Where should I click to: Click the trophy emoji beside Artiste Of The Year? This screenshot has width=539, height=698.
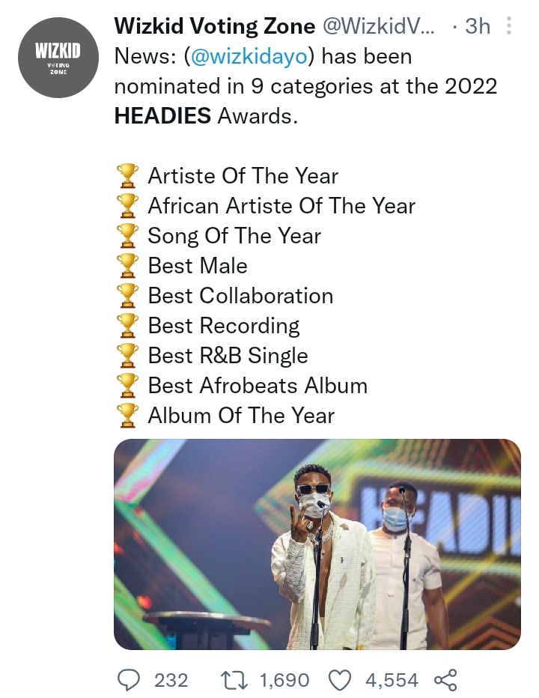point(128,176)
